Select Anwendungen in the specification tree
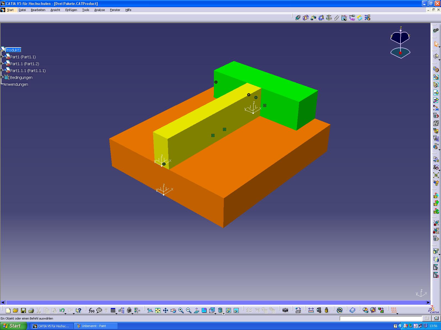 (16, 84)
